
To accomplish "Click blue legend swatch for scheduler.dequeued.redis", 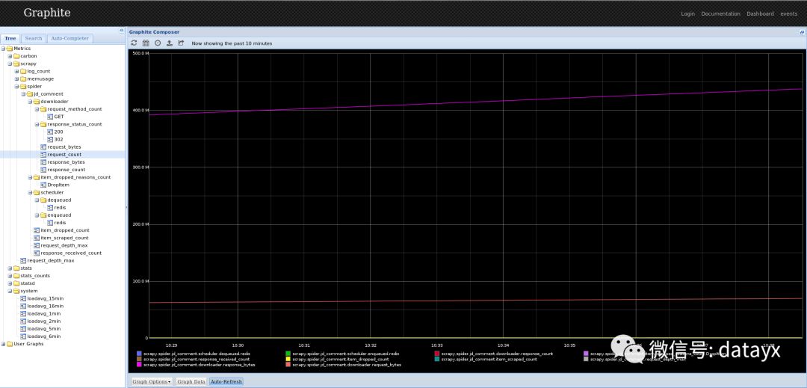I will click(139, 354).
